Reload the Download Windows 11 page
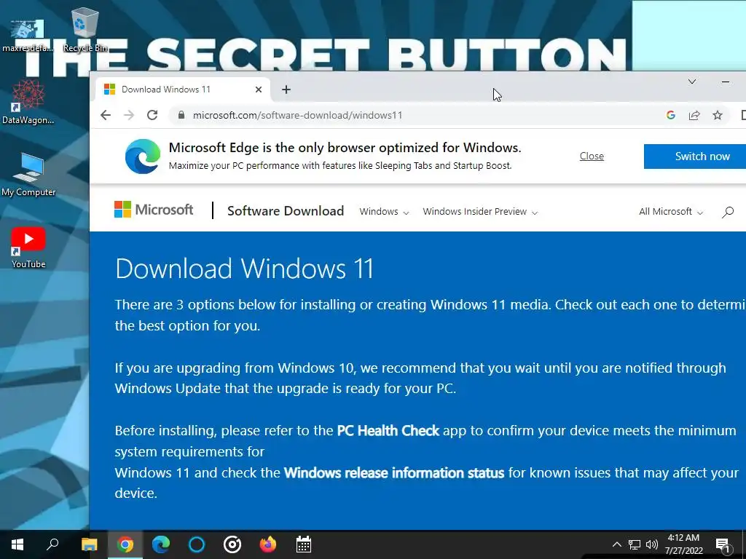This screenshot has width=746, height=559. tap(152, 115)
